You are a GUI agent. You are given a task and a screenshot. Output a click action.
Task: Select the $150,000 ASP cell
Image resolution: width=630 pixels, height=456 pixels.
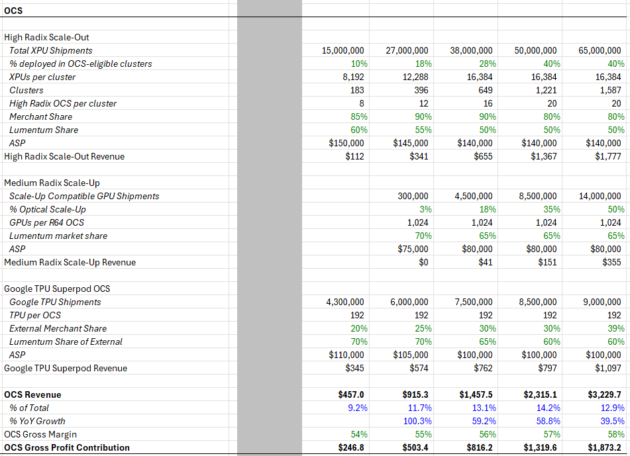click(346, 144)
